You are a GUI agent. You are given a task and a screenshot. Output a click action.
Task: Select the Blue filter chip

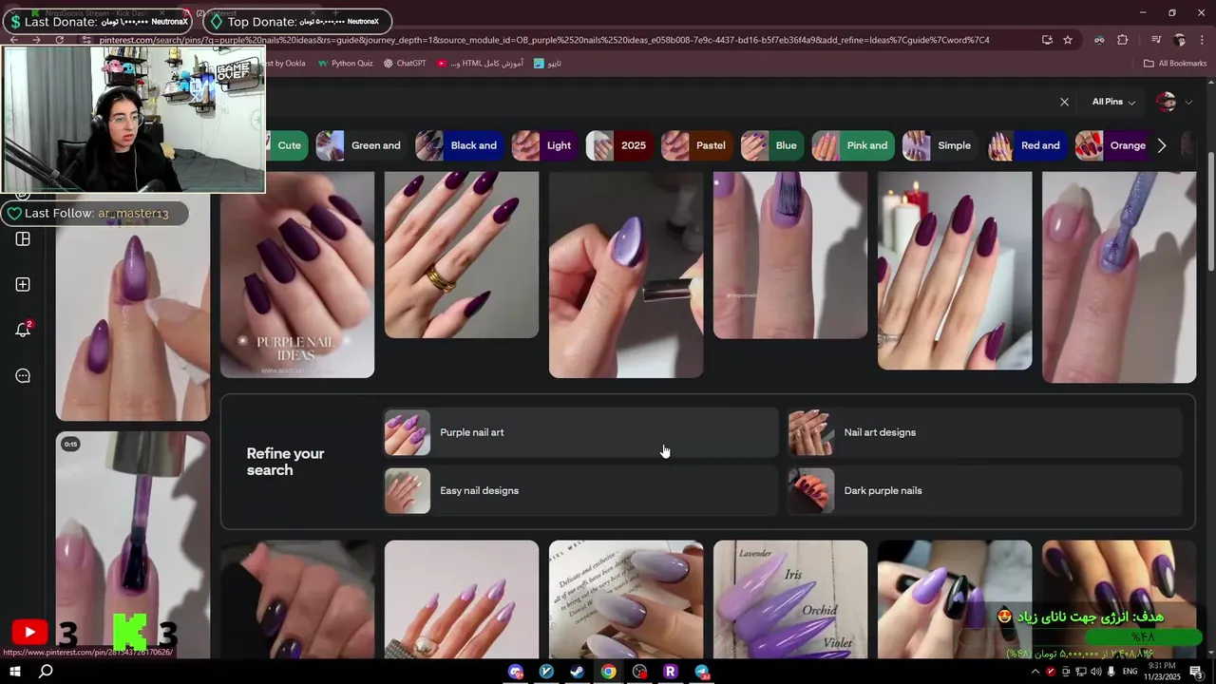pos(771,145)
